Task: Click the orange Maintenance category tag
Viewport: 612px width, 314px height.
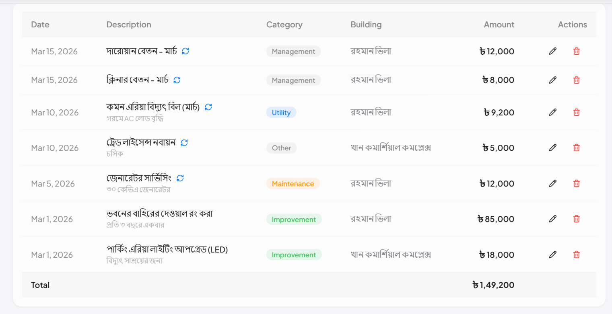Action: coord(293,184)
